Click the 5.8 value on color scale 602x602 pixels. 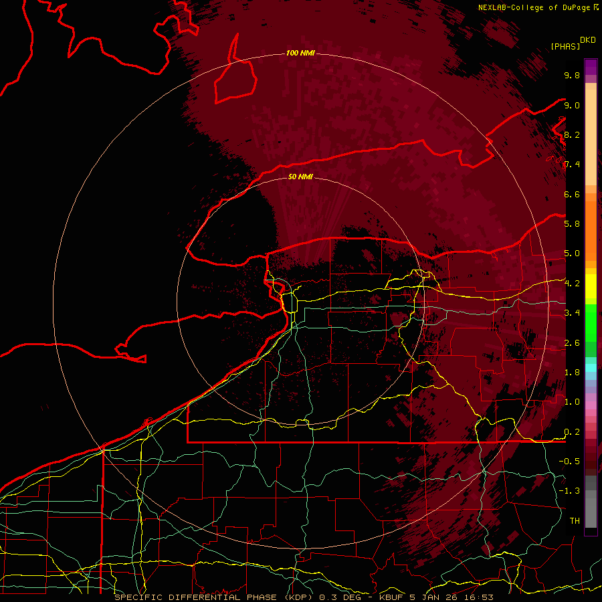click(572, 224)
